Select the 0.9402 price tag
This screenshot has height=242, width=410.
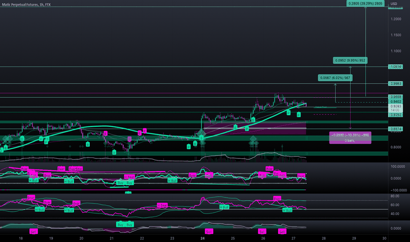point(395,102)
